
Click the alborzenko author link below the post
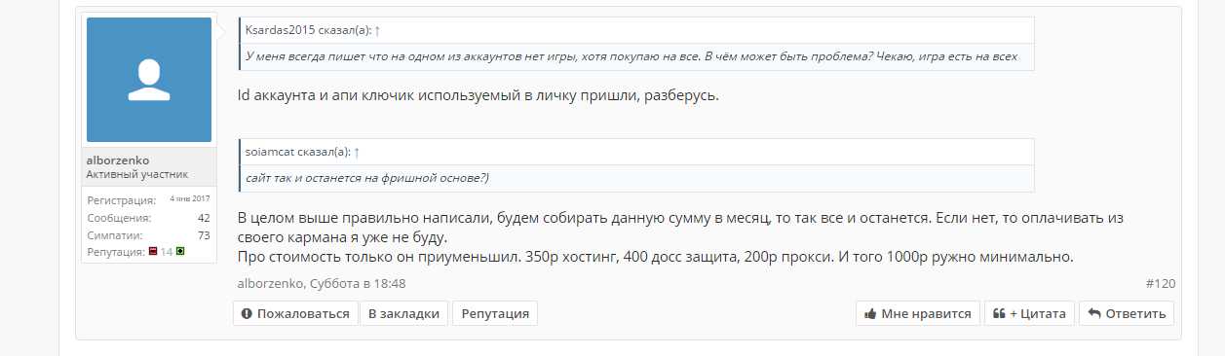[x=270, y=284]
